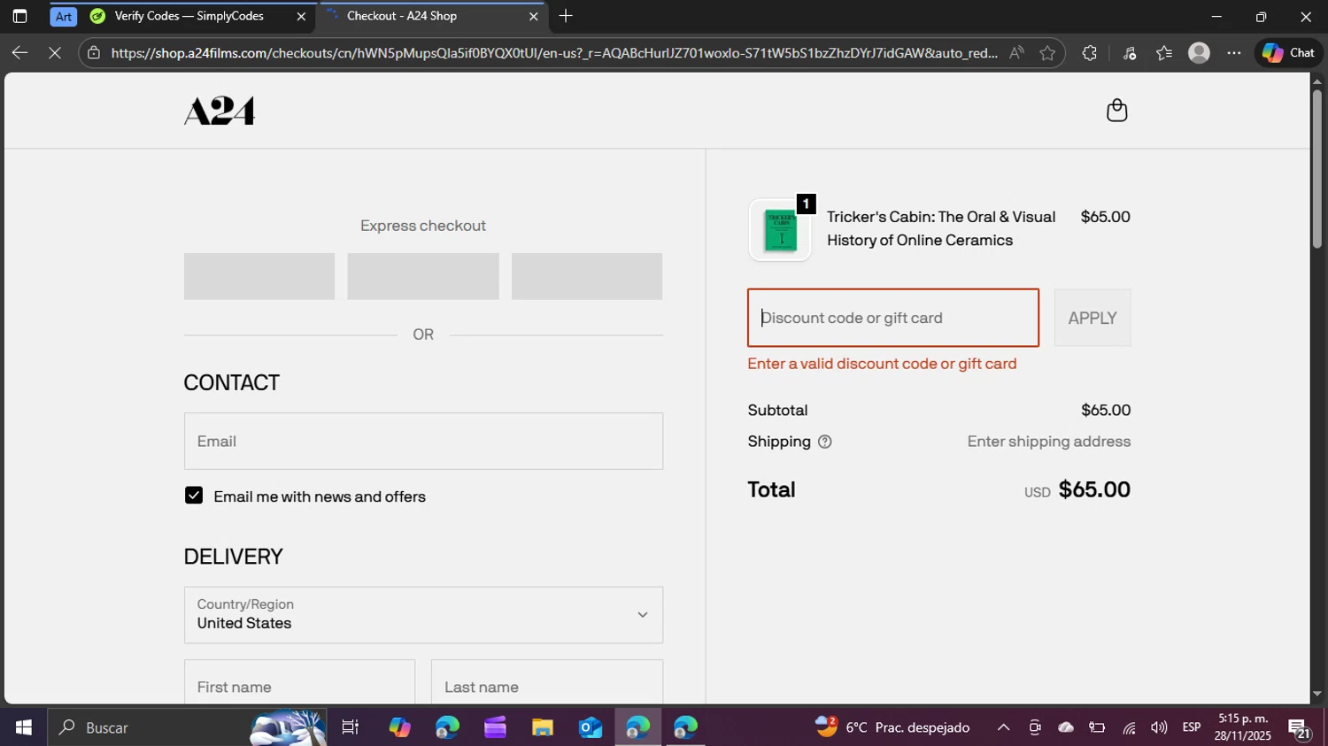Click the Tricker's Cabin product title text
This screenshot has width=1328, height=746.
point(941,228)
